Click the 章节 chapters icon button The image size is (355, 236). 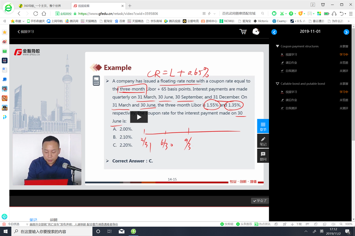pos(263,127)
